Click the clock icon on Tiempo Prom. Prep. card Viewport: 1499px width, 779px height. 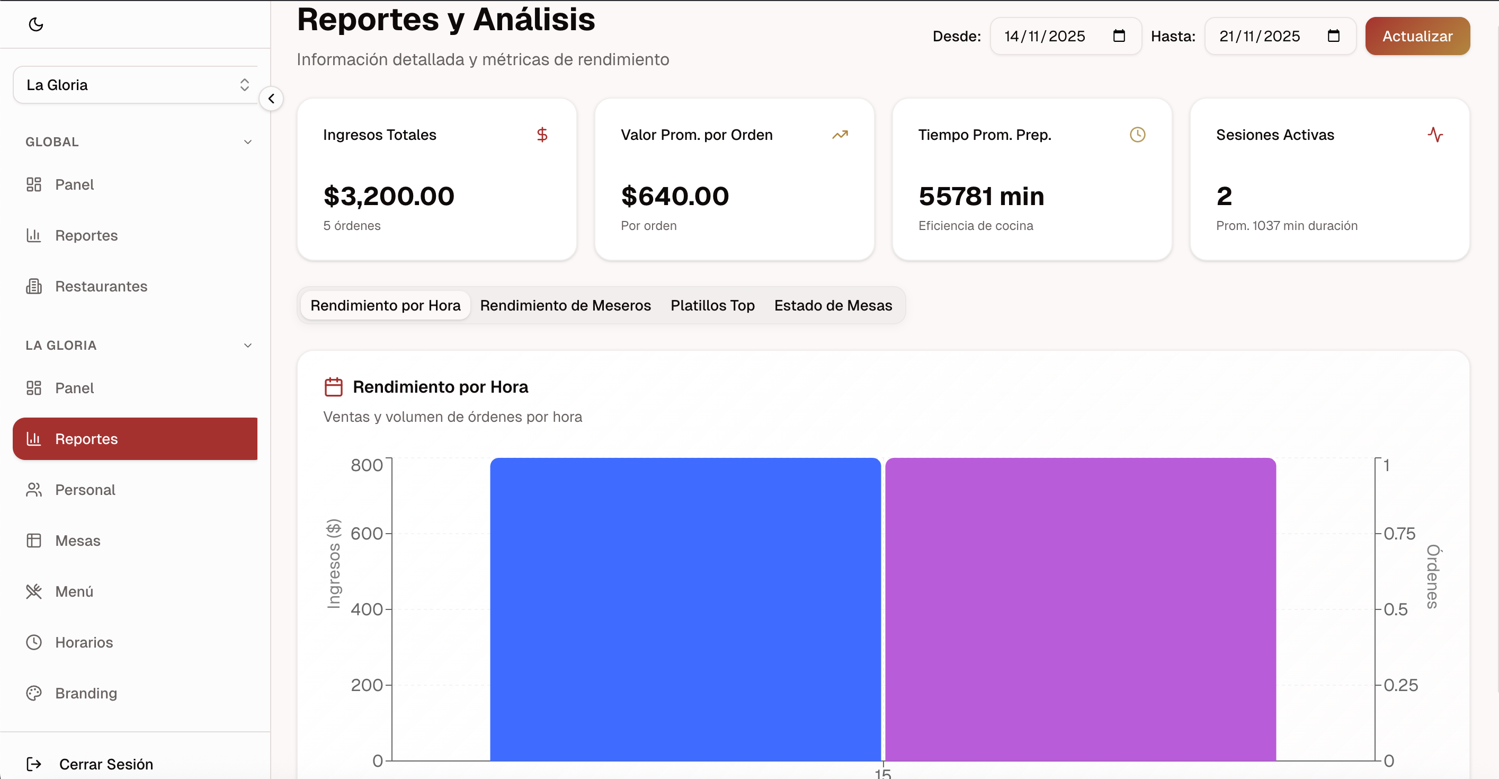[1138, 135]
